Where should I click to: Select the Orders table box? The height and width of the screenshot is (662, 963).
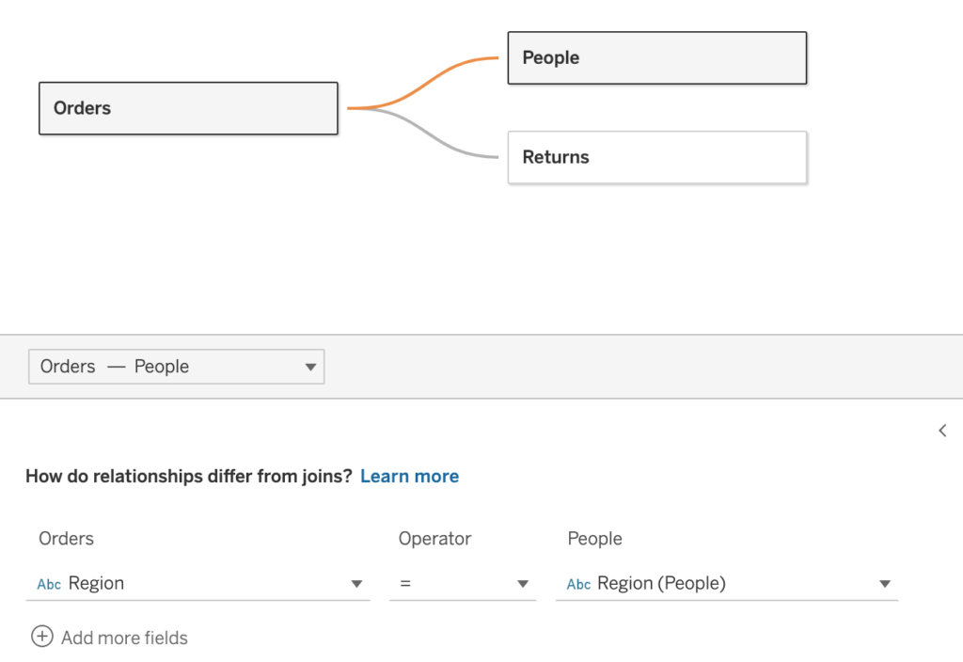click(x=188, y=108)
